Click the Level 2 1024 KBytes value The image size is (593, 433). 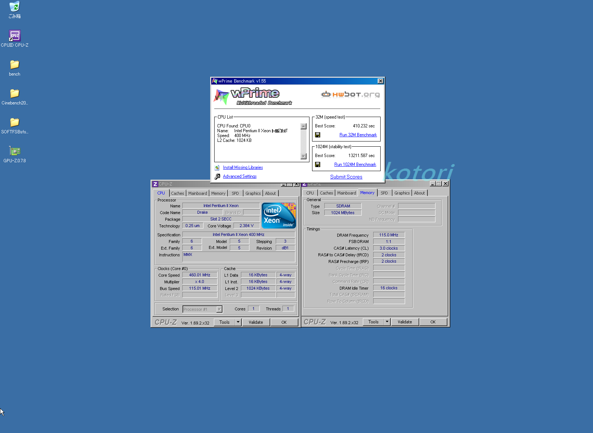coord(258,289)
